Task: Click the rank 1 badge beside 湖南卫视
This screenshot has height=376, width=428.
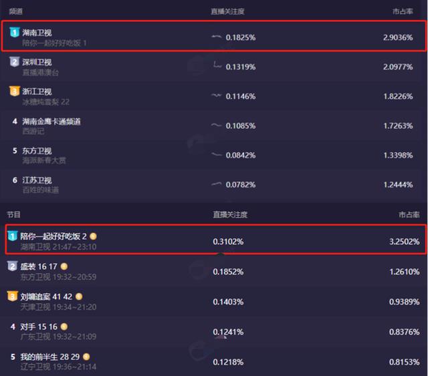Action: [x=15, y=32]
